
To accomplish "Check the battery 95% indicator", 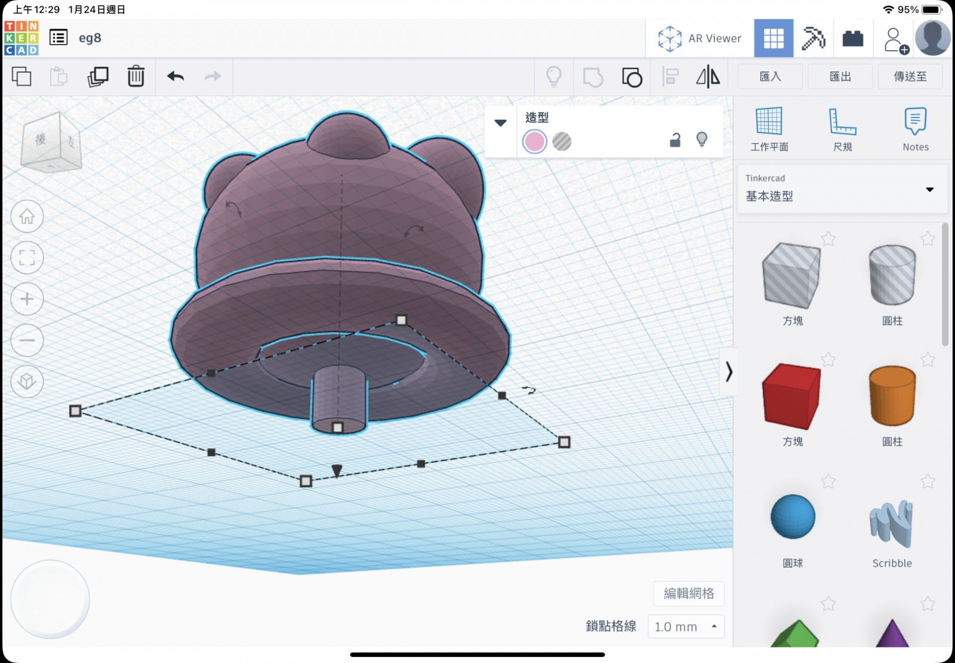I will (919, 10).
